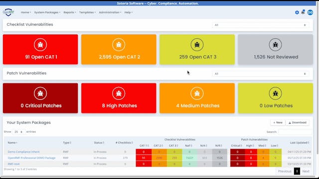Open the Demo Compliance Inherit package
Screen dimensions: 319x179
tap(23, 152)
